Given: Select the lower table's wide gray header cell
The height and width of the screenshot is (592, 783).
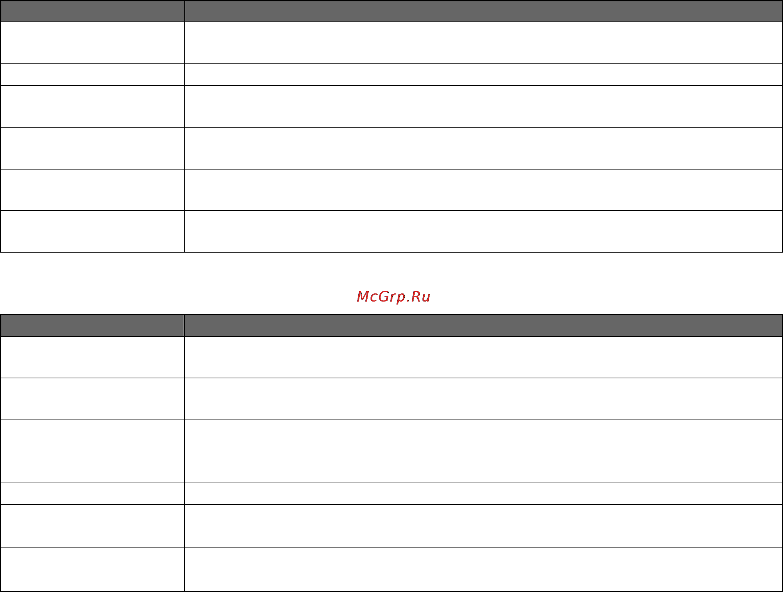Looking at the screenshot, I should click(x=484, y=326).
